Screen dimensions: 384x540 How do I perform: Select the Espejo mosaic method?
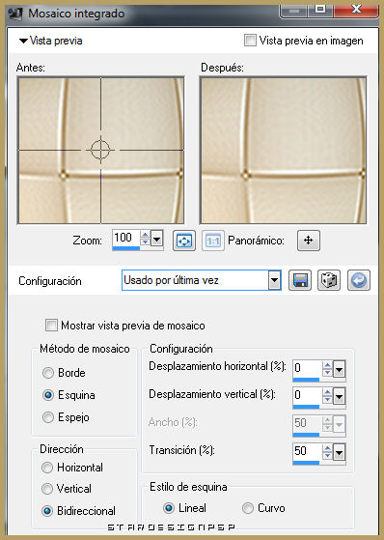[x=48, y=417]
